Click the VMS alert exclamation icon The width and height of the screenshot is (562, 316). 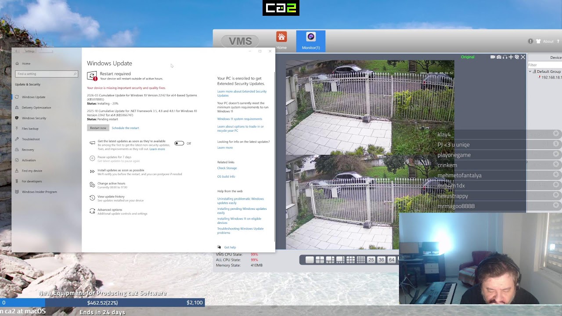point(530,41)
